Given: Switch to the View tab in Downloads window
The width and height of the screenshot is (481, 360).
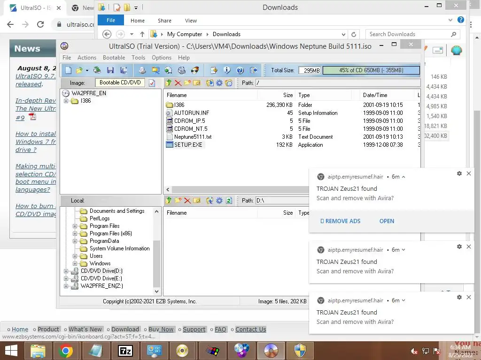Looking at the screenshot, I should tap(191, 21).
